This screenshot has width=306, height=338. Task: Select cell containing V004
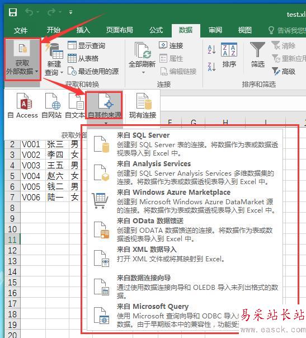pyautogui.click(x=33, y=176)
